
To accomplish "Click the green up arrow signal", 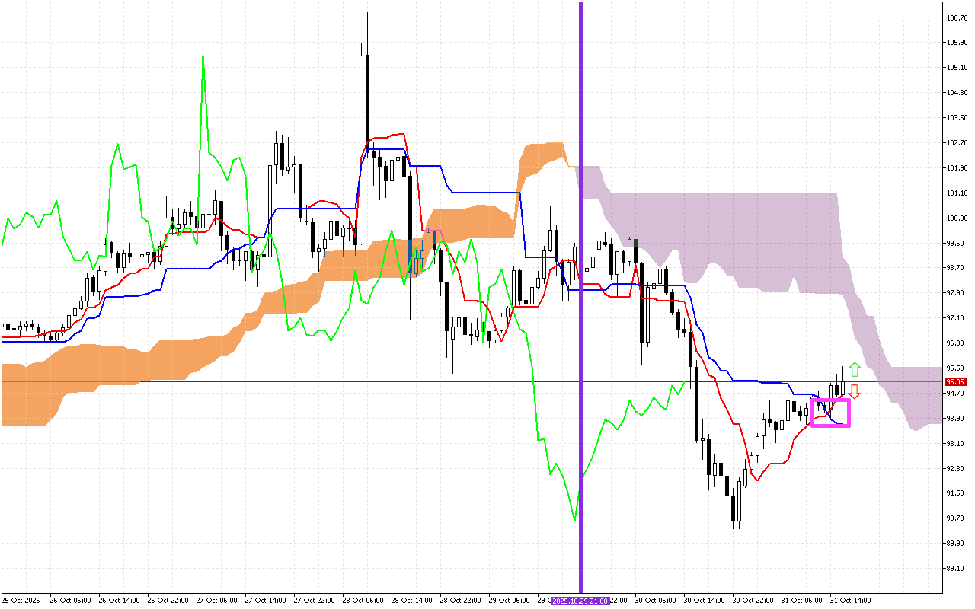I will [x=855, y=370].
